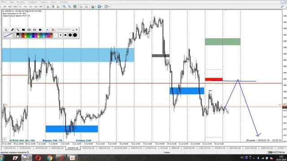Pick the black color swatch
The height and width of the screenshot is (161, 287).
coord(18,34)
